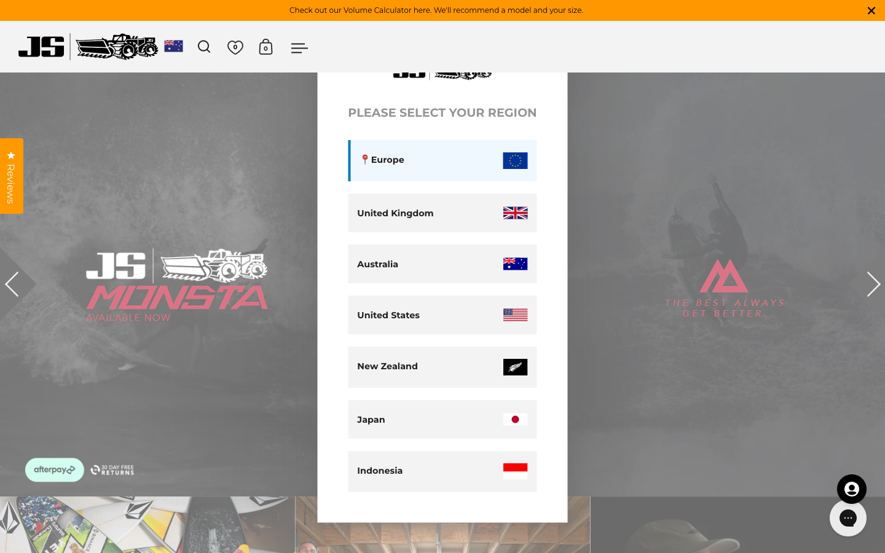Screen dimensions: 885x553
Task: Open the hamburger navigation menu
Action: coord(299,48)
